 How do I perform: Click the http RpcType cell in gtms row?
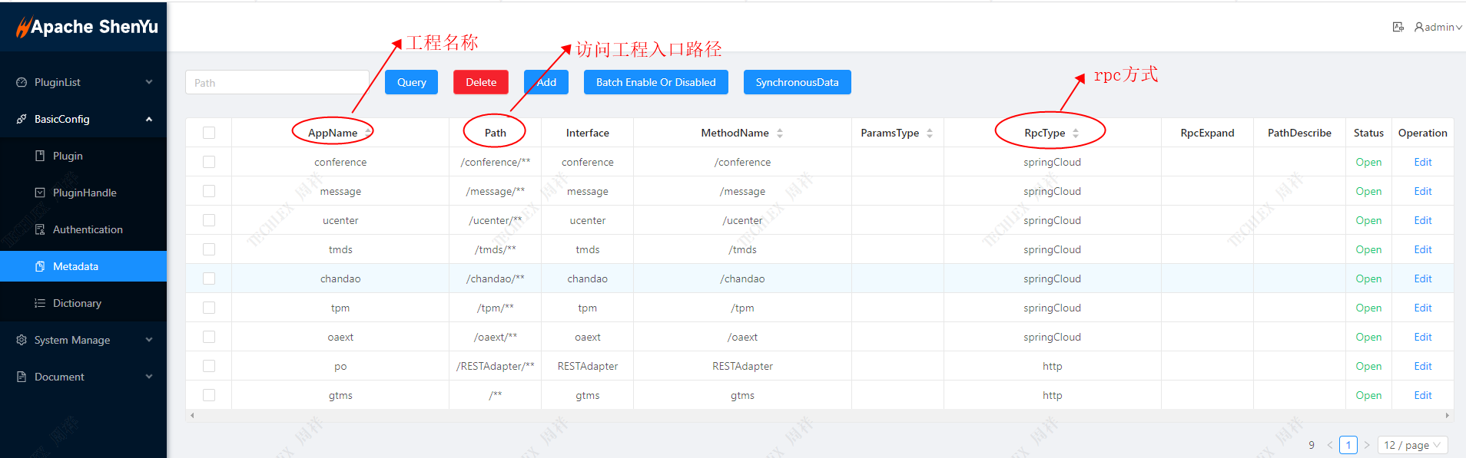pyautogui.click(x=1053, y=395)
